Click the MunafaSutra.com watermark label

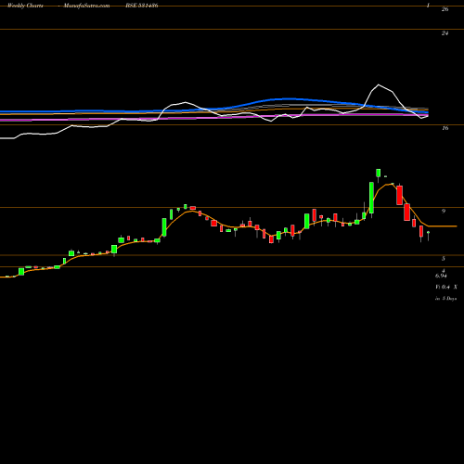(x=86, y=6)
